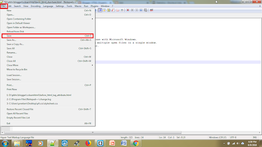Screen dimensions: 262x147
Task: Open the Search menu
Action: [x=17, y=6]
